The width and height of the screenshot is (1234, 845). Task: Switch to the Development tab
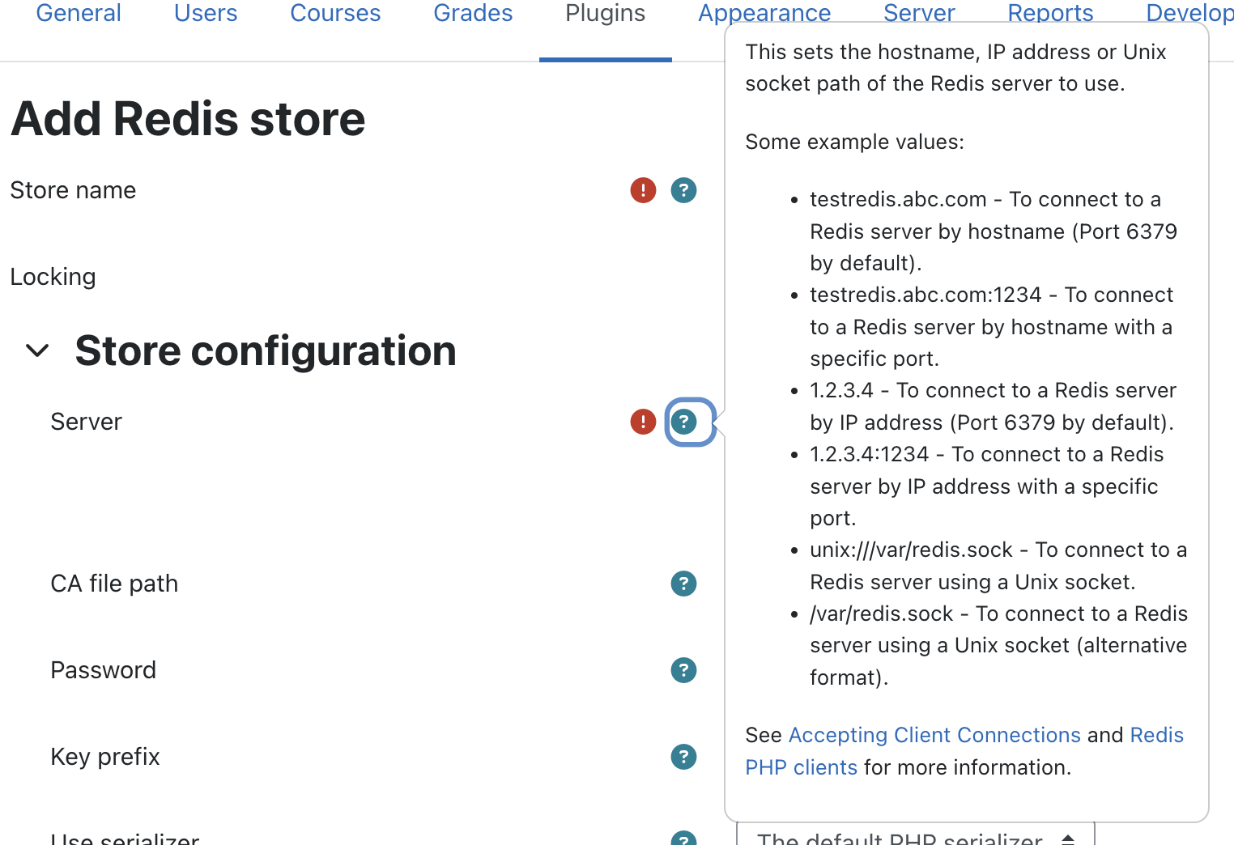point(1189,13)
